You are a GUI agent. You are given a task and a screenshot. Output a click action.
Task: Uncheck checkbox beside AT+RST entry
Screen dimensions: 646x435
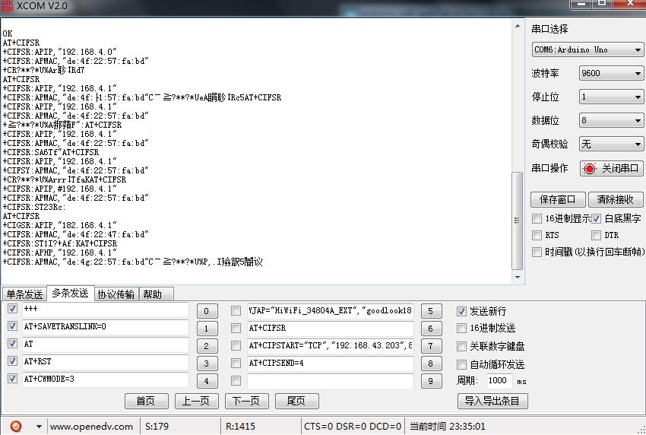(x=12, y=360)
